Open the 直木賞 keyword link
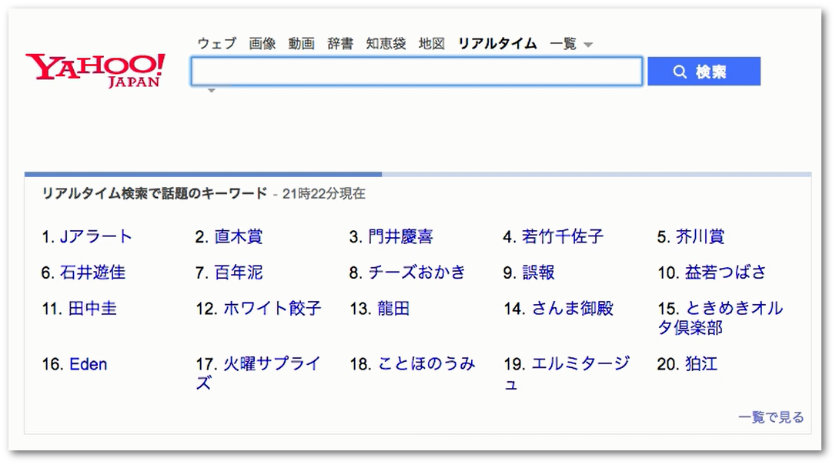 (239, 236)
